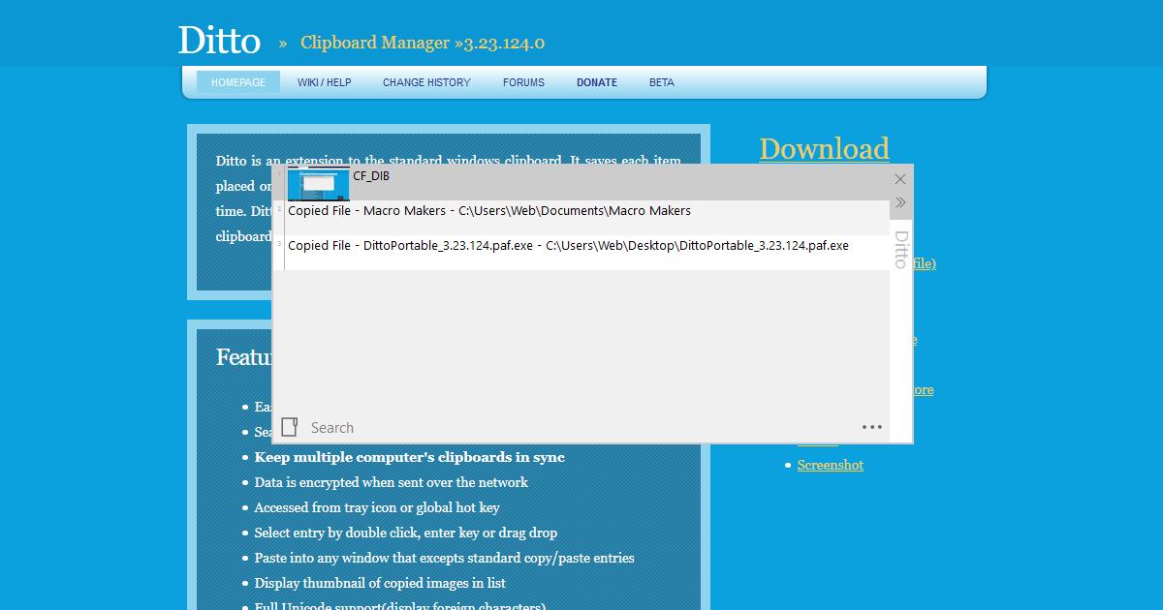
Task: Select the CF_DIB clipboard entry text
Action: [371, 176]
